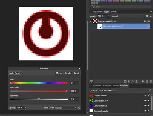Screen dimensions: 153x116
Task: Click edit pencil for Composite Alpha
Action: [x=148, y=111]
